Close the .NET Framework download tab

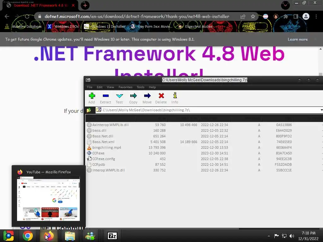click(x=73, y=6)
